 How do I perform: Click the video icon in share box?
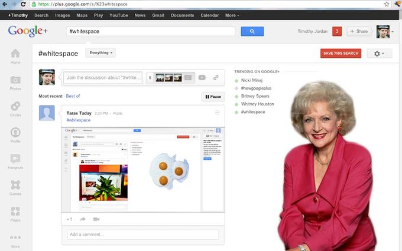(x=202, y=77)
